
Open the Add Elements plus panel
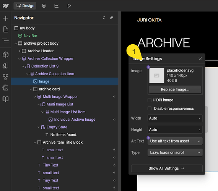point(6,18)
